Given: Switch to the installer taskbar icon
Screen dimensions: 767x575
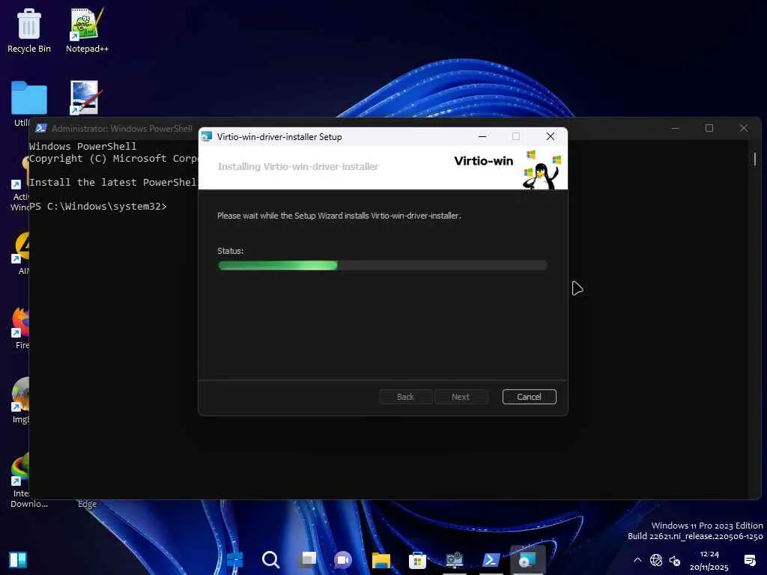Looking at the screenshot, I should click(x=527, y=559).
